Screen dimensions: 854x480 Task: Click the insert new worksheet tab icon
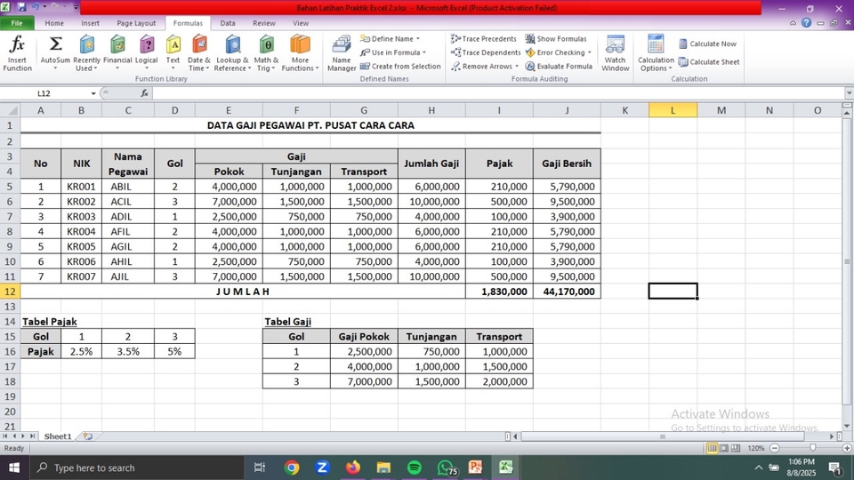coord(88,436)
